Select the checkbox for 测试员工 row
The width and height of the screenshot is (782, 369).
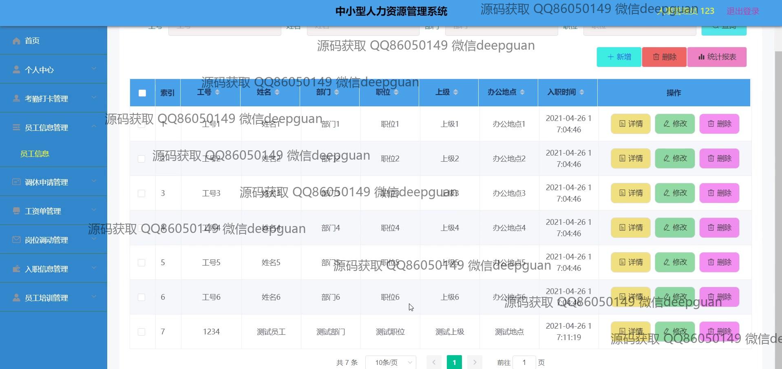point(141,332)
